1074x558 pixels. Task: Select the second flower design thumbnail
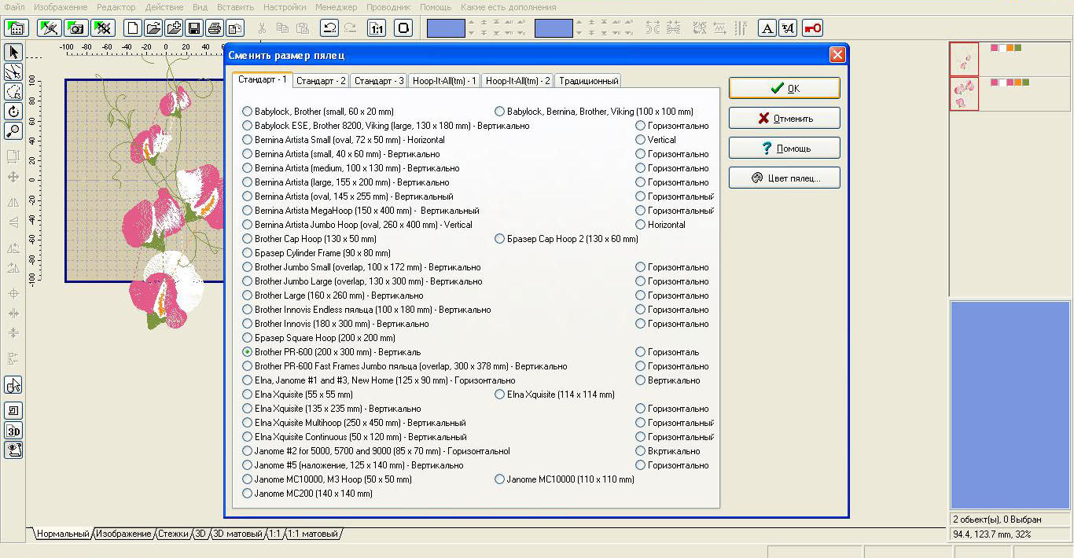point(964,94)
